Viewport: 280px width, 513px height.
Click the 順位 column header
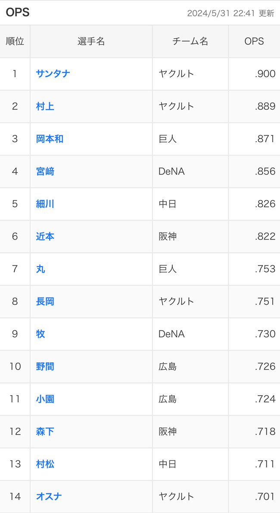15,41
